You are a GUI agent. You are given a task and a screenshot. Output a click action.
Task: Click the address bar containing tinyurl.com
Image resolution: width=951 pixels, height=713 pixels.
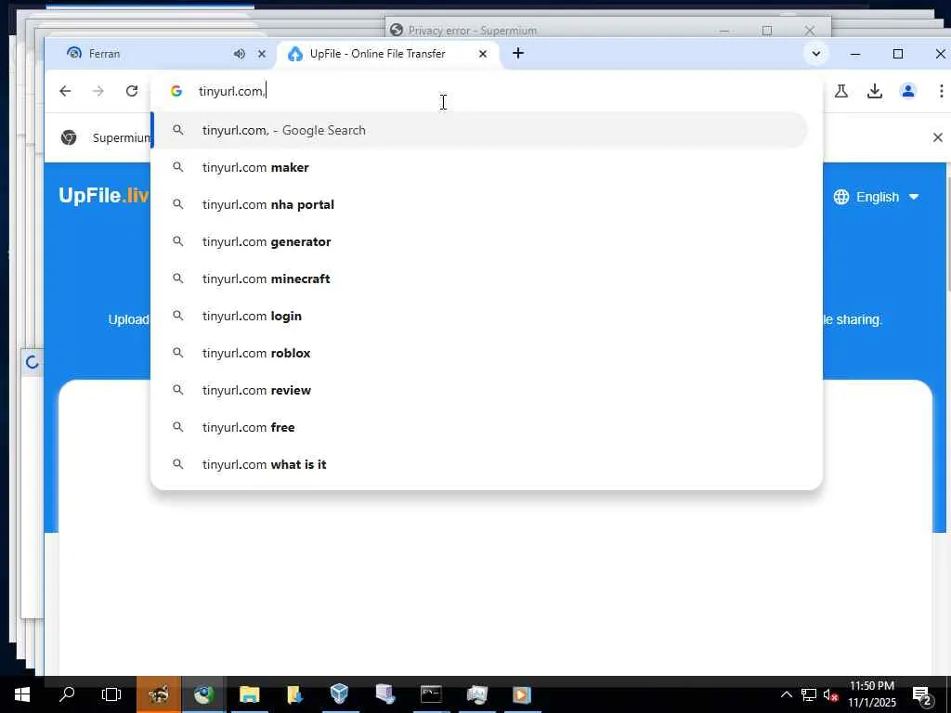click(x=485, y=91)
